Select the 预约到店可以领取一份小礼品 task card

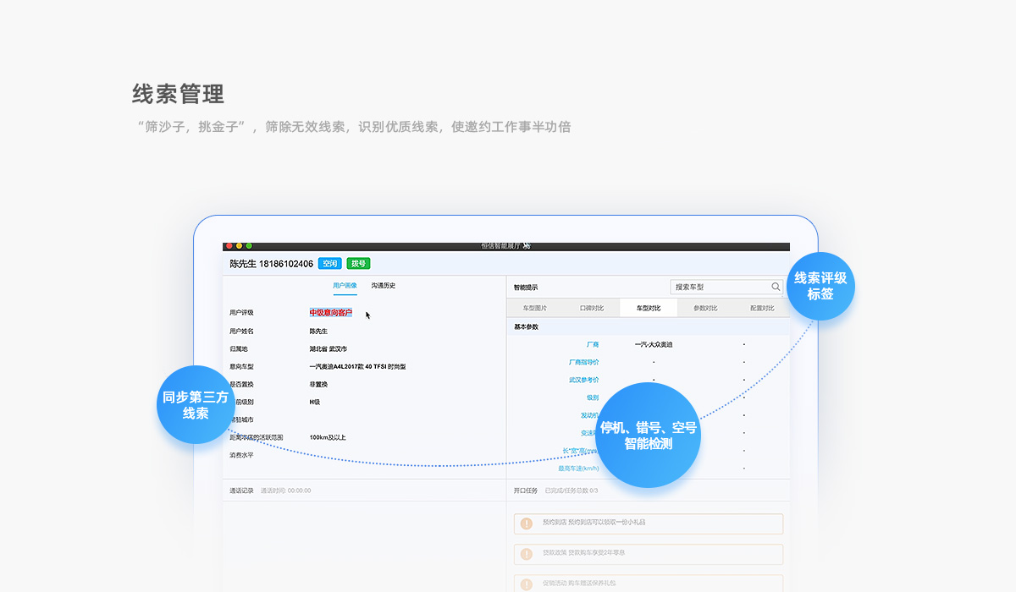click(x=649, y=523)
